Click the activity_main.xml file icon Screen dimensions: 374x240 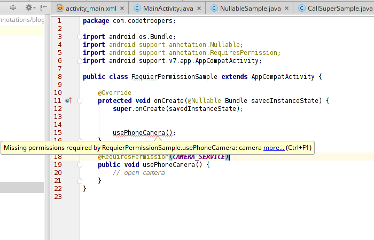point(59,9)
